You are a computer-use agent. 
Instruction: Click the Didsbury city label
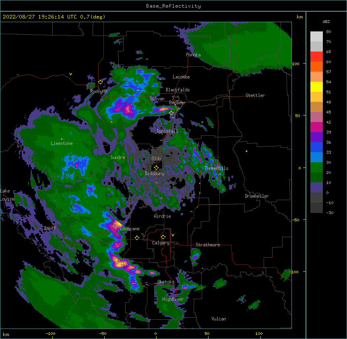(x=155, y=174)
